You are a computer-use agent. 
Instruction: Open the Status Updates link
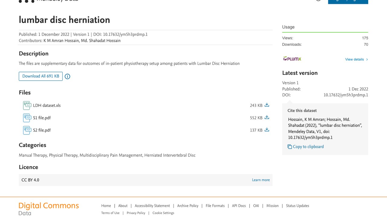coord(298,206)
